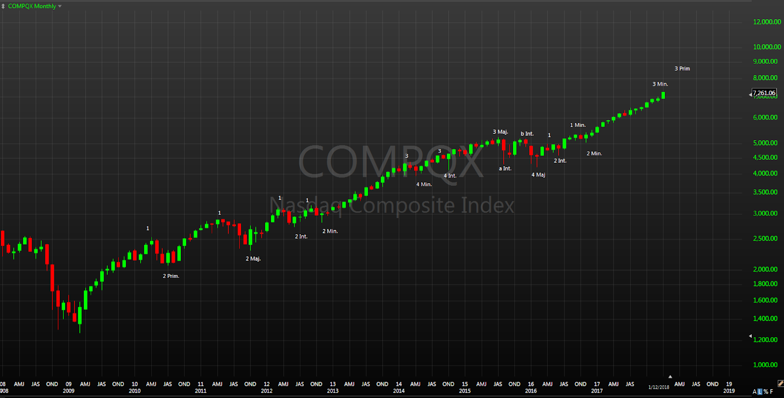Image resolution: width=784 pixels, height=398 pixels.
Task: Click the COMPQX Monthly chart title
Action: (32, 6)
